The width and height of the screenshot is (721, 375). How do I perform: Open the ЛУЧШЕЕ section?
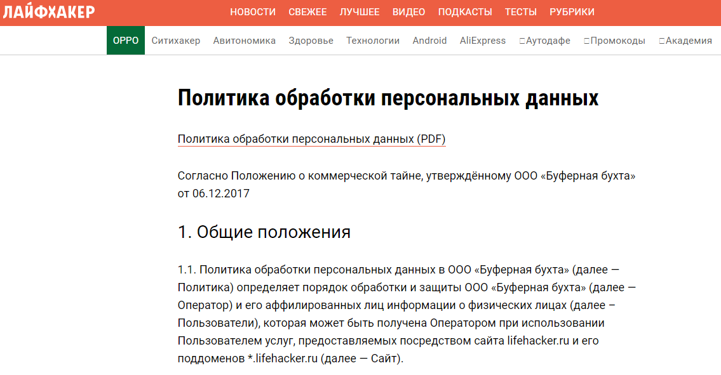[360, 11]
